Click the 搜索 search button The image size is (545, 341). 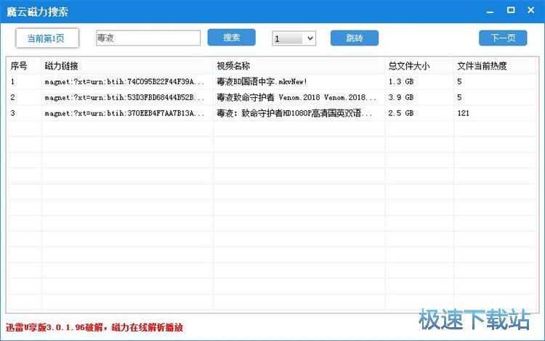[232, 38]
